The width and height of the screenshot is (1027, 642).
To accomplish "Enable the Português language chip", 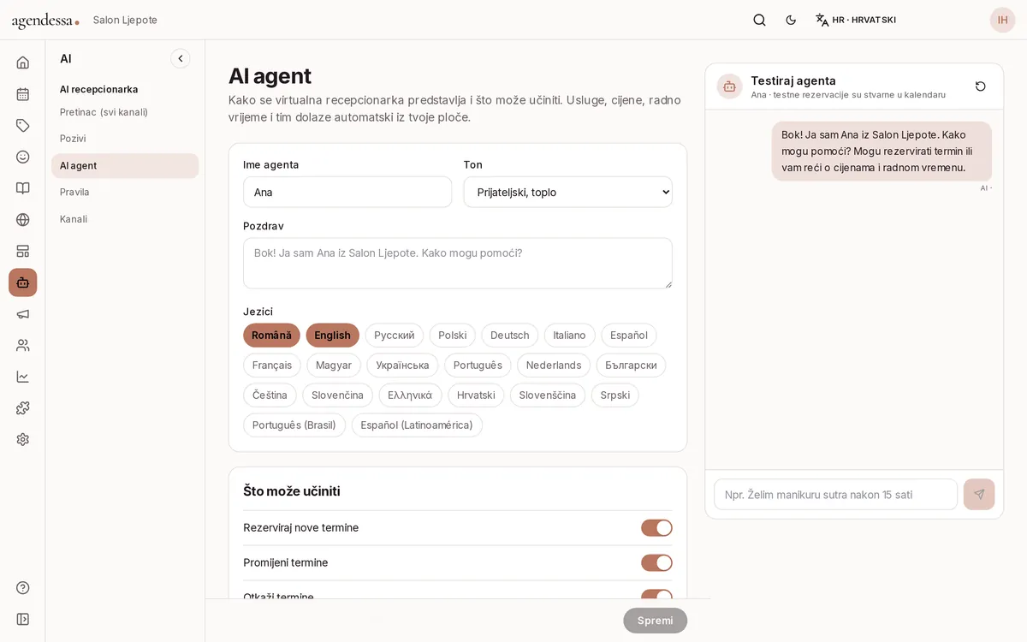I will pyautogui.click(x=478, y=366).
